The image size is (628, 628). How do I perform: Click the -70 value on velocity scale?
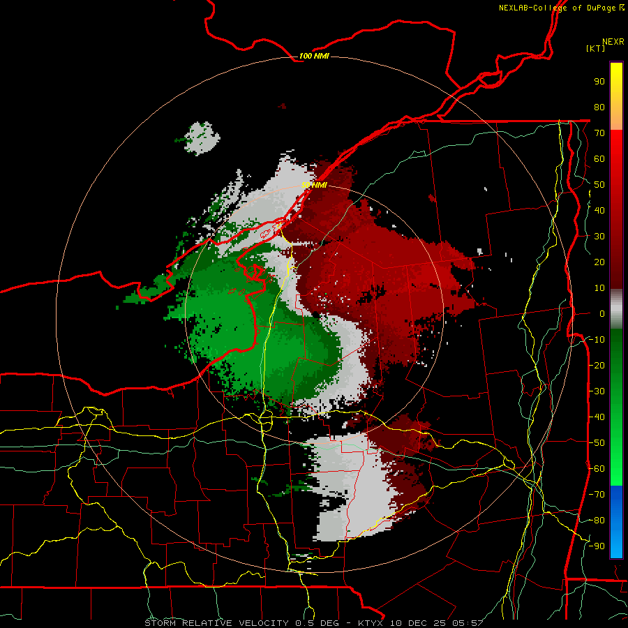[x=597, y=495]
